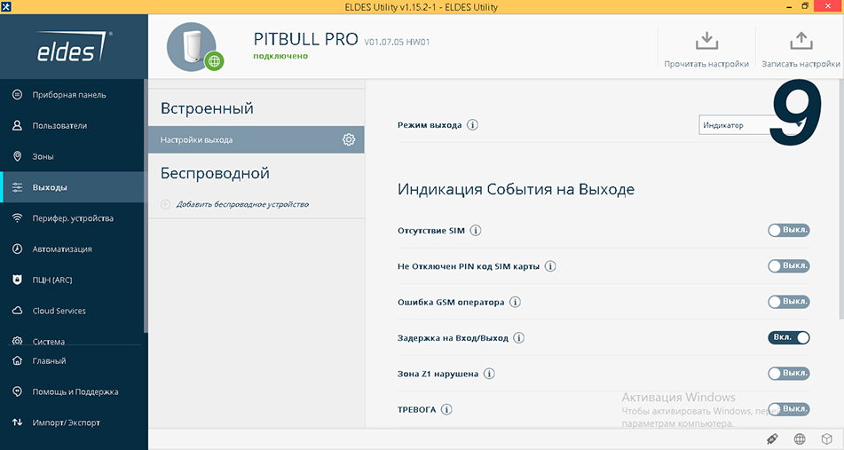Click the Write settings upload icon
The image size is (844, 450).
point(801,41)
